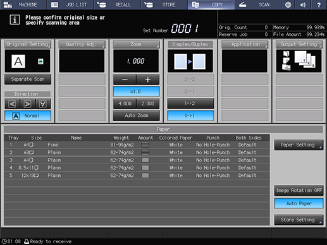Open the Quality Adj. menu
Image resolution: width=327 pixels, height=245 pixels.
(x=82, y=44)
